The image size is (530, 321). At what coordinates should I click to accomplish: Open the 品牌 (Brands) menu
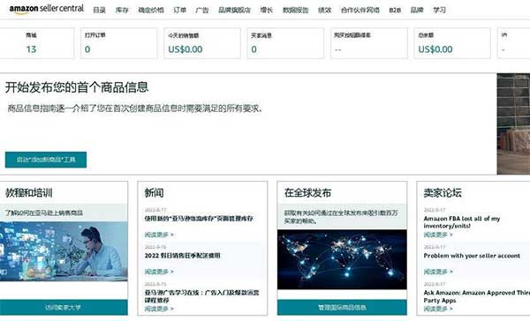tap(417, 10)
